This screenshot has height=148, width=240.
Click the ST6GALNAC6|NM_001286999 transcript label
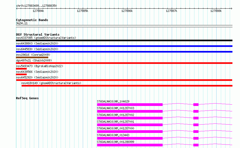coord(116,142)
